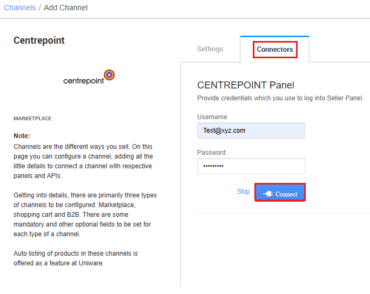The width and height of the screenshot is (370, 294).
Task: Focus the Username input field
Action: click(x=251, y=131)
